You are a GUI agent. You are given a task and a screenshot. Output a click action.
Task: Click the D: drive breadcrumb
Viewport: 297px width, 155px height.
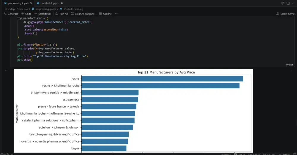pos(6,9)
